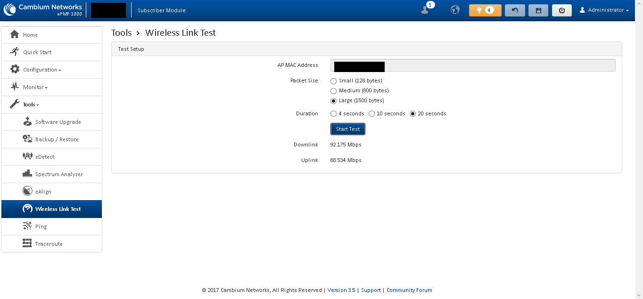Select Large (1500 bytes) packet size
Viewport: 643px width, 299px height.
334,101
